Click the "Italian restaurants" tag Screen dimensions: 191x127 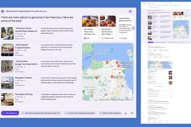coord(22,45)
